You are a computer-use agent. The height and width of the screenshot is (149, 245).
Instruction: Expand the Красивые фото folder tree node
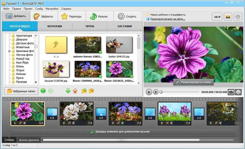pyautogui.click(x=9, y=51)
